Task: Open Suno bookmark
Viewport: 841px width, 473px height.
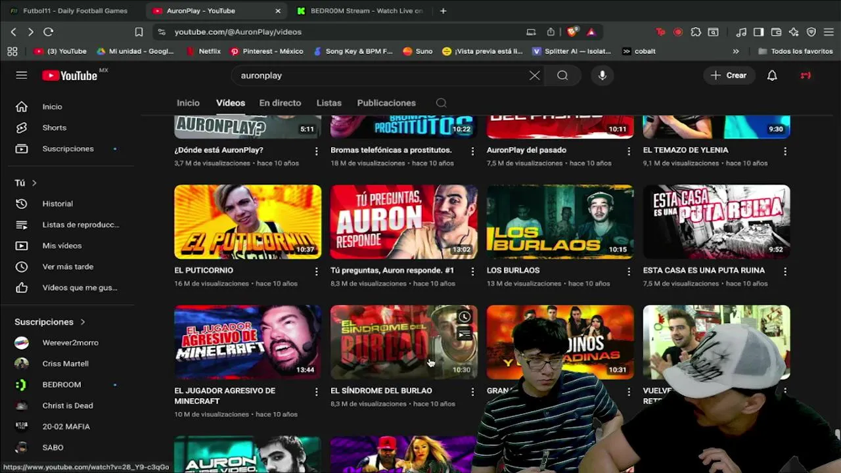Action: (x=417, y=51)
